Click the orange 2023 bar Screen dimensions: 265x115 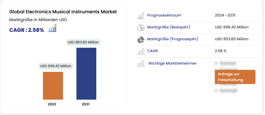pos(53,86)
